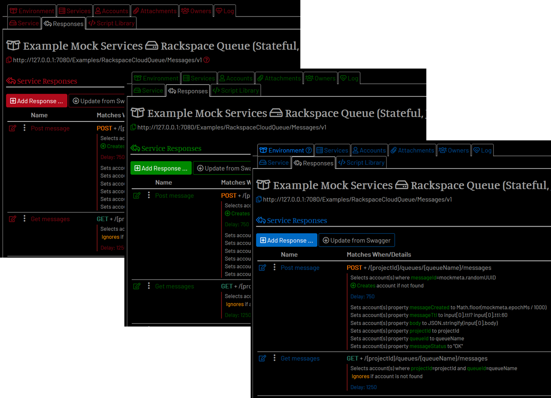Click the green Add Response button
The image size is (551, 398).
tap(161, 168)
